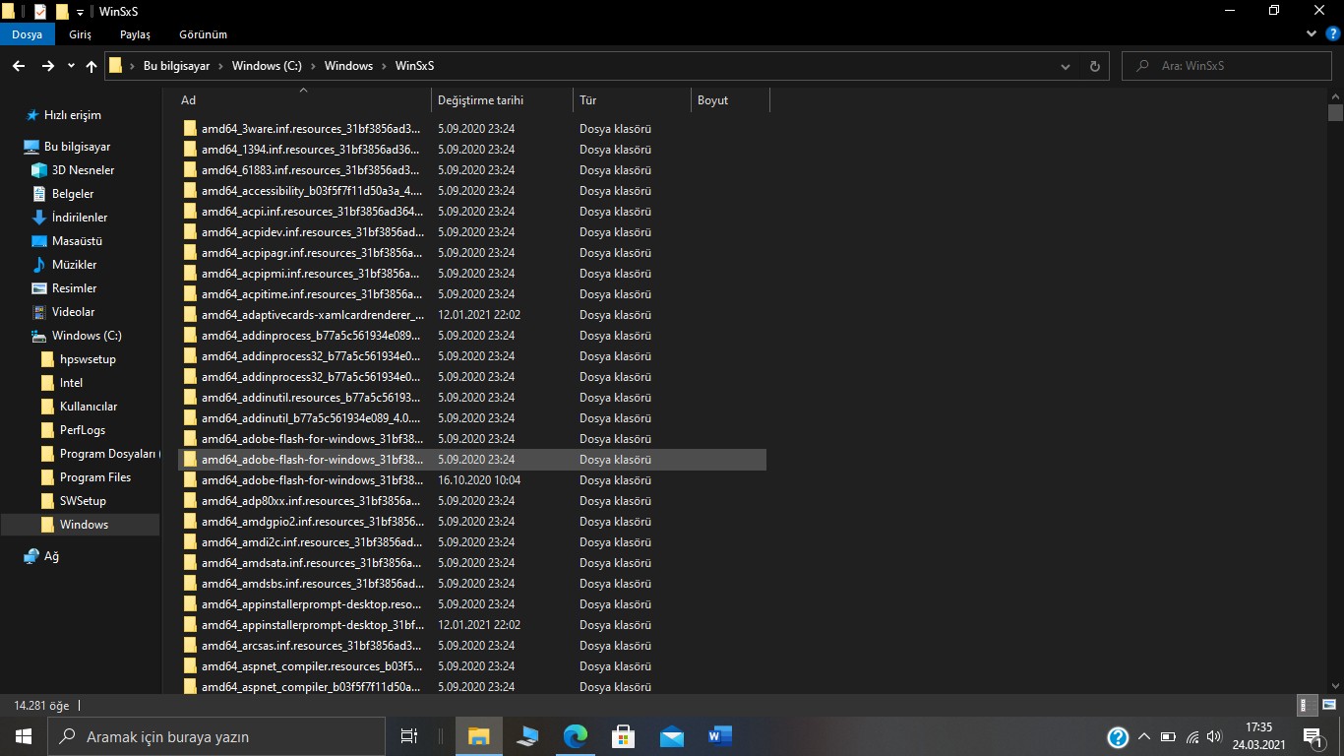Click the Back navigation arrow
1344x756 pixels.
click(x=19, y=66)
